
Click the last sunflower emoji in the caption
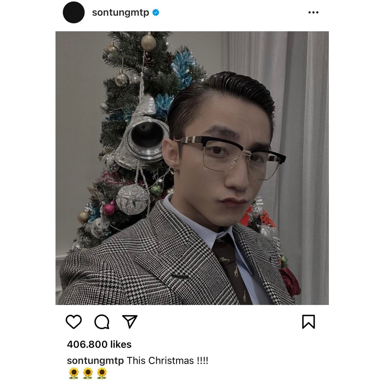(x=102, y=373)
